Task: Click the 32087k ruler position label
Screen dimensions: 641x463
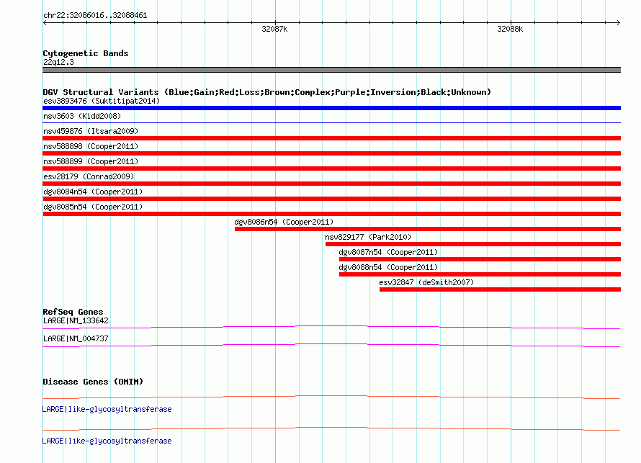Action: [x=274, y=29]
